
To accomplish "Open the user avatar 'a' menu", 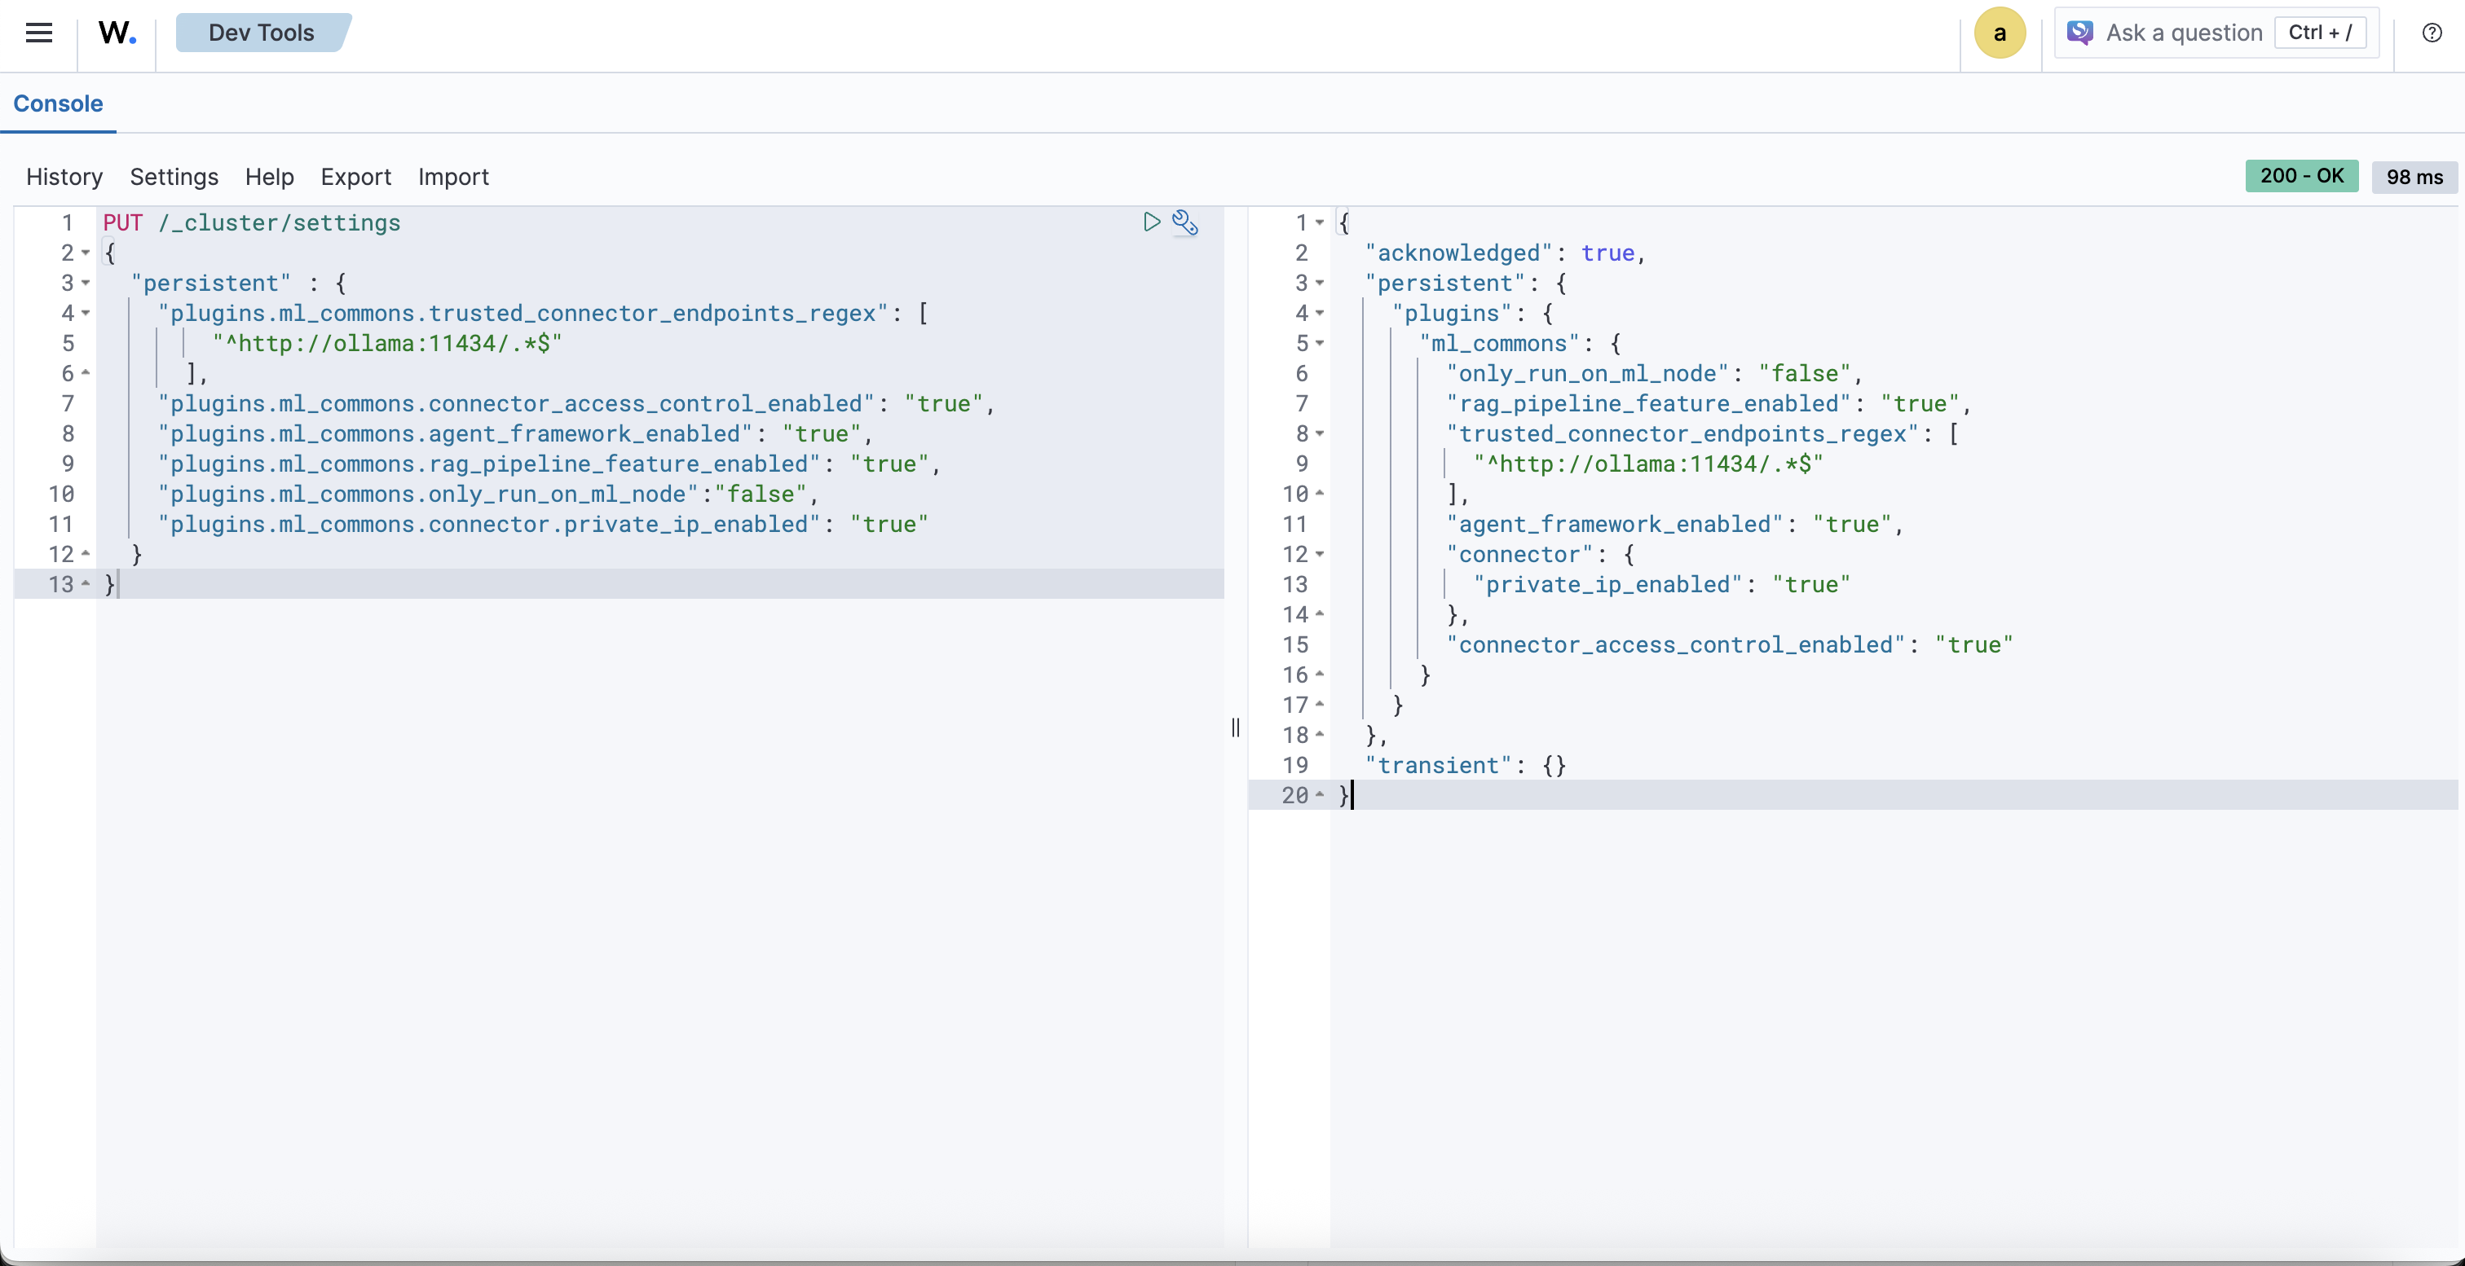I will point(1999,33).
